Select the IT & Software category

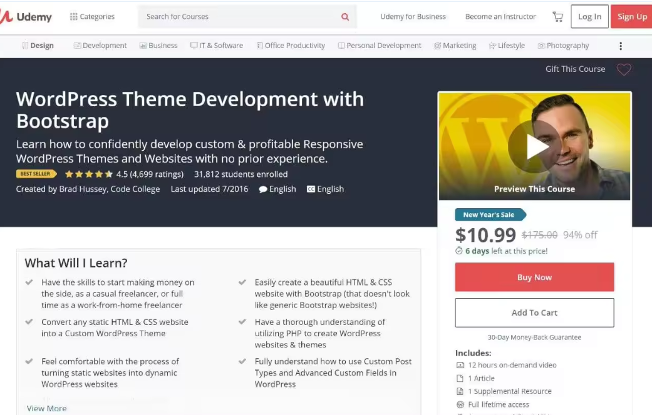(217, 46)
